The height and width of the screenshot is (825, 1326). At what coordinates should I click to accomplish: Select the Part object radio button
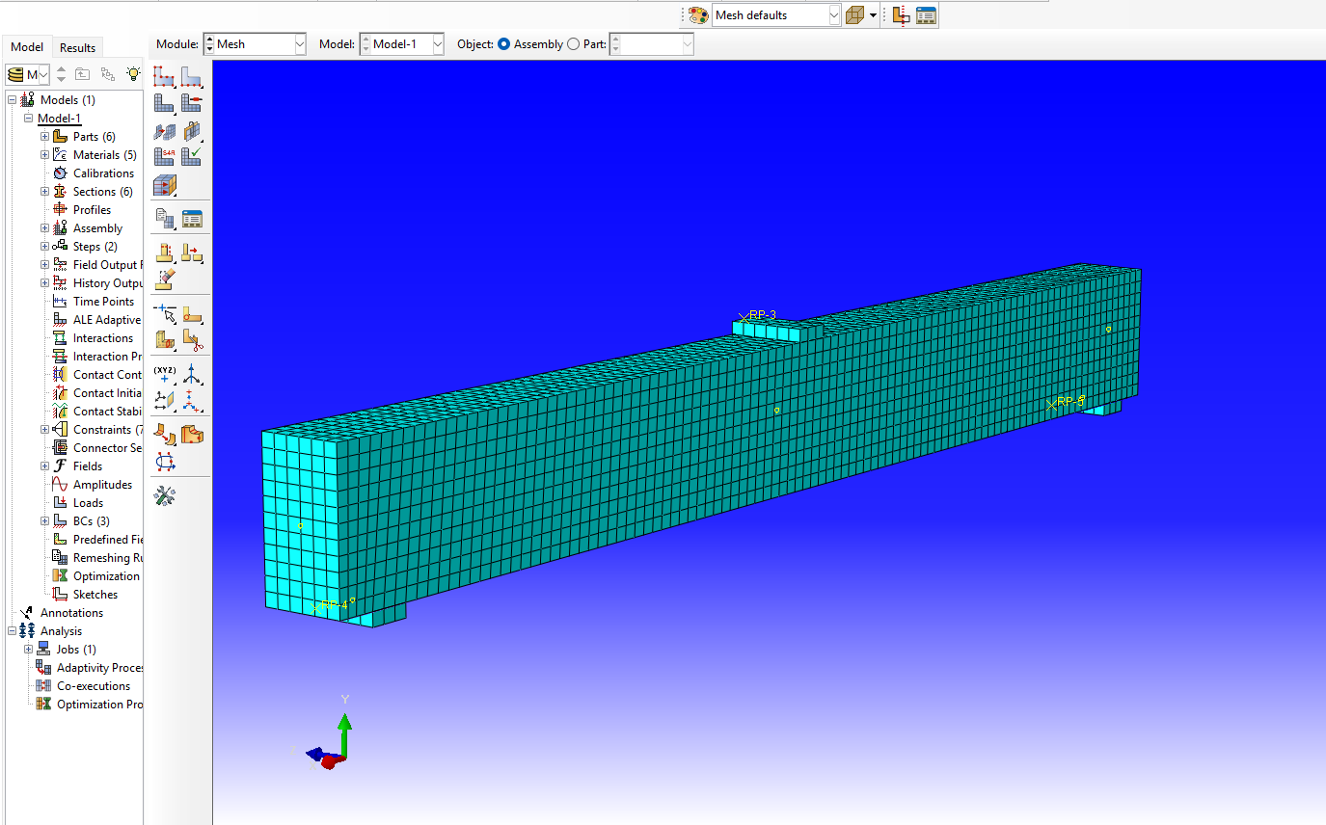(x=574, y=44)
